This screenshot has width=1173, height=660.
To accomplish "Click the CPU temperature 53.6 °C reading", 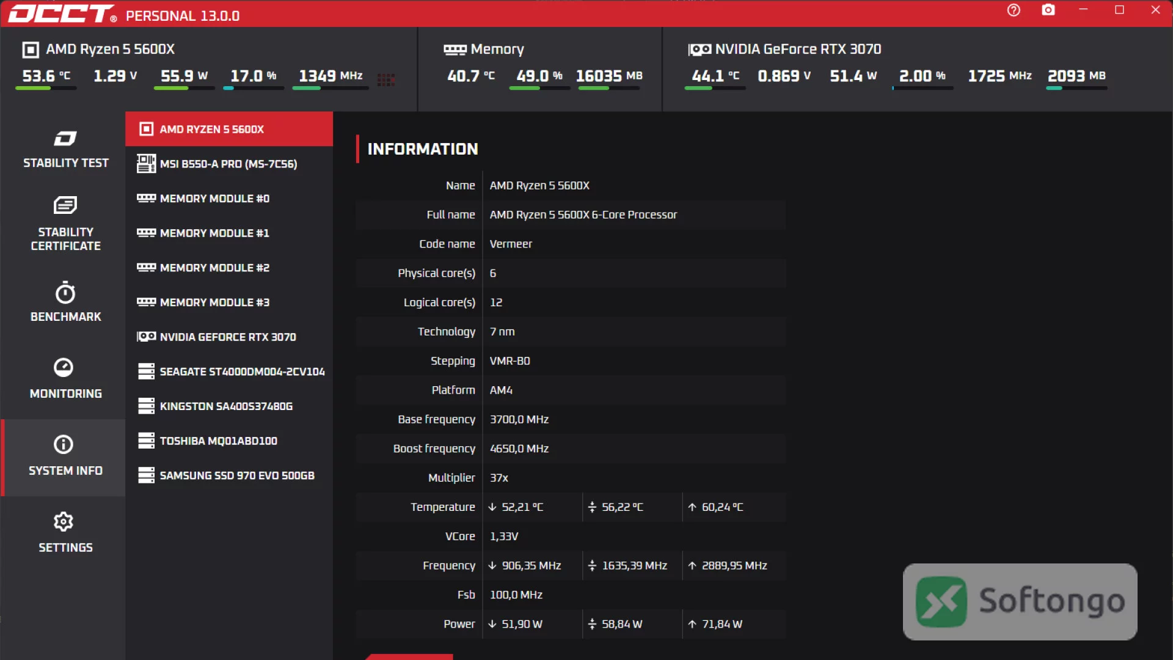I will pos(46,76).
